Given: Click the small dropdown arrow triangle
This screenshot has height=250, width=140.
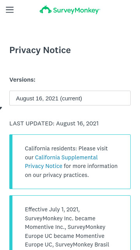Looking at the screenshot, I should tap(1, 109).
